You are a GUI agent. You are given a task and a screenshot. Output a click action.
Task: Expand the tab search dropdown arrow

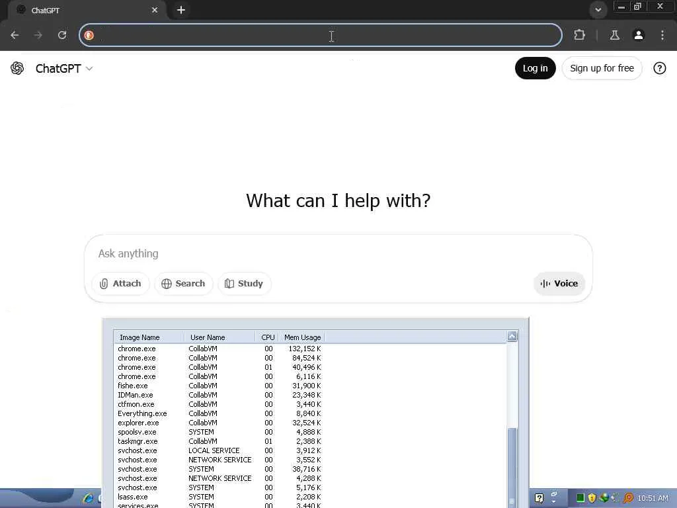tap(598, 10)
